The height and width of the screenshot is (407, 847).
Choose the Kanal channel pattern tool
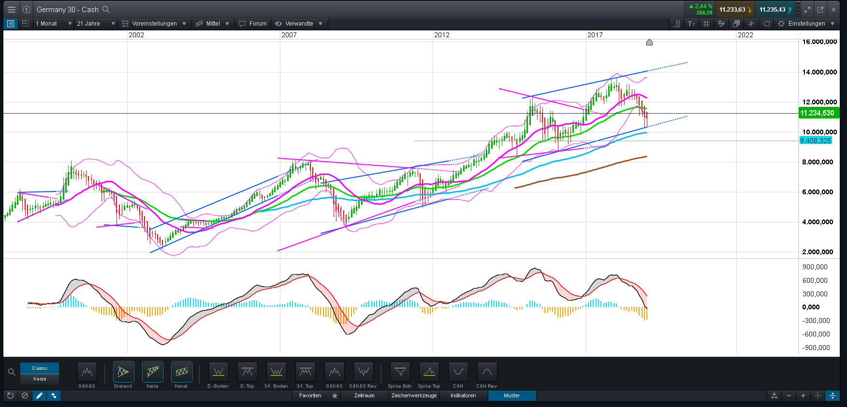(x=181, y=372)
